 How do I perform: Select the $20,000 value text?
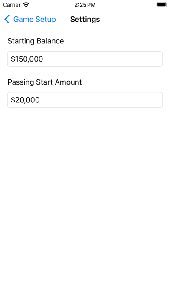coord(25,100)
